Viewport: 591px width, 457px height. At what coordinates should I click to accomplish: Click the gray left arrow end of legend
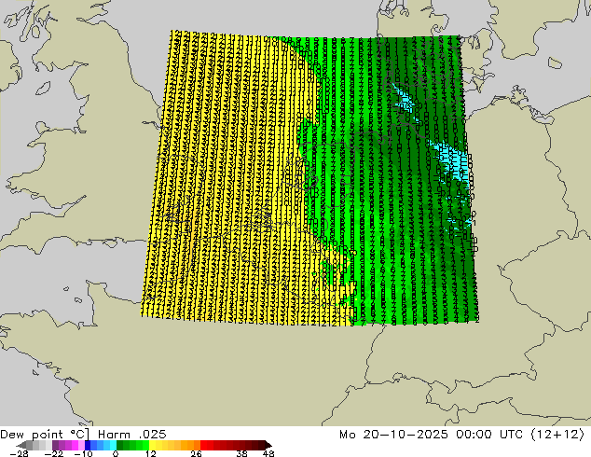21,445
